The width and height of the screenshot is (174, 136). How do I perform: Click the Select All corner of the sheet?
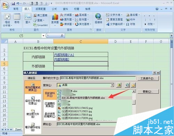(x=4, y=41)
